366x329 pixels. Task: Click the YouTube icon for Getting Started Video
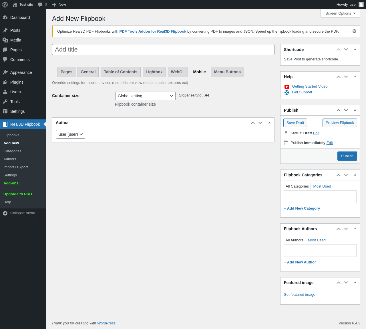click(287, 87)
